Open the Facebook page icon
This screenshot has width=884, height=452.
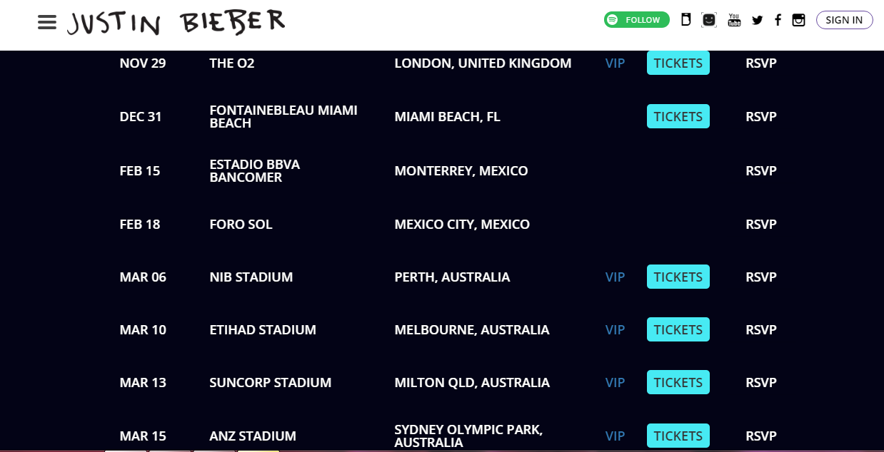[x=778, y=20]
